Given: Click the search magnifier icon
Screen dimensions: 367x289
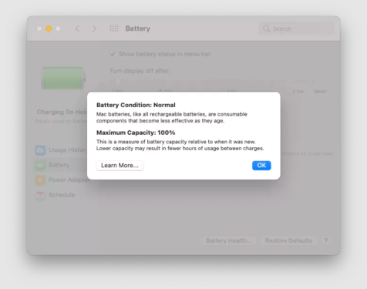Looking at the screenshot, I should pyautogui.click(x=266, y=29).
